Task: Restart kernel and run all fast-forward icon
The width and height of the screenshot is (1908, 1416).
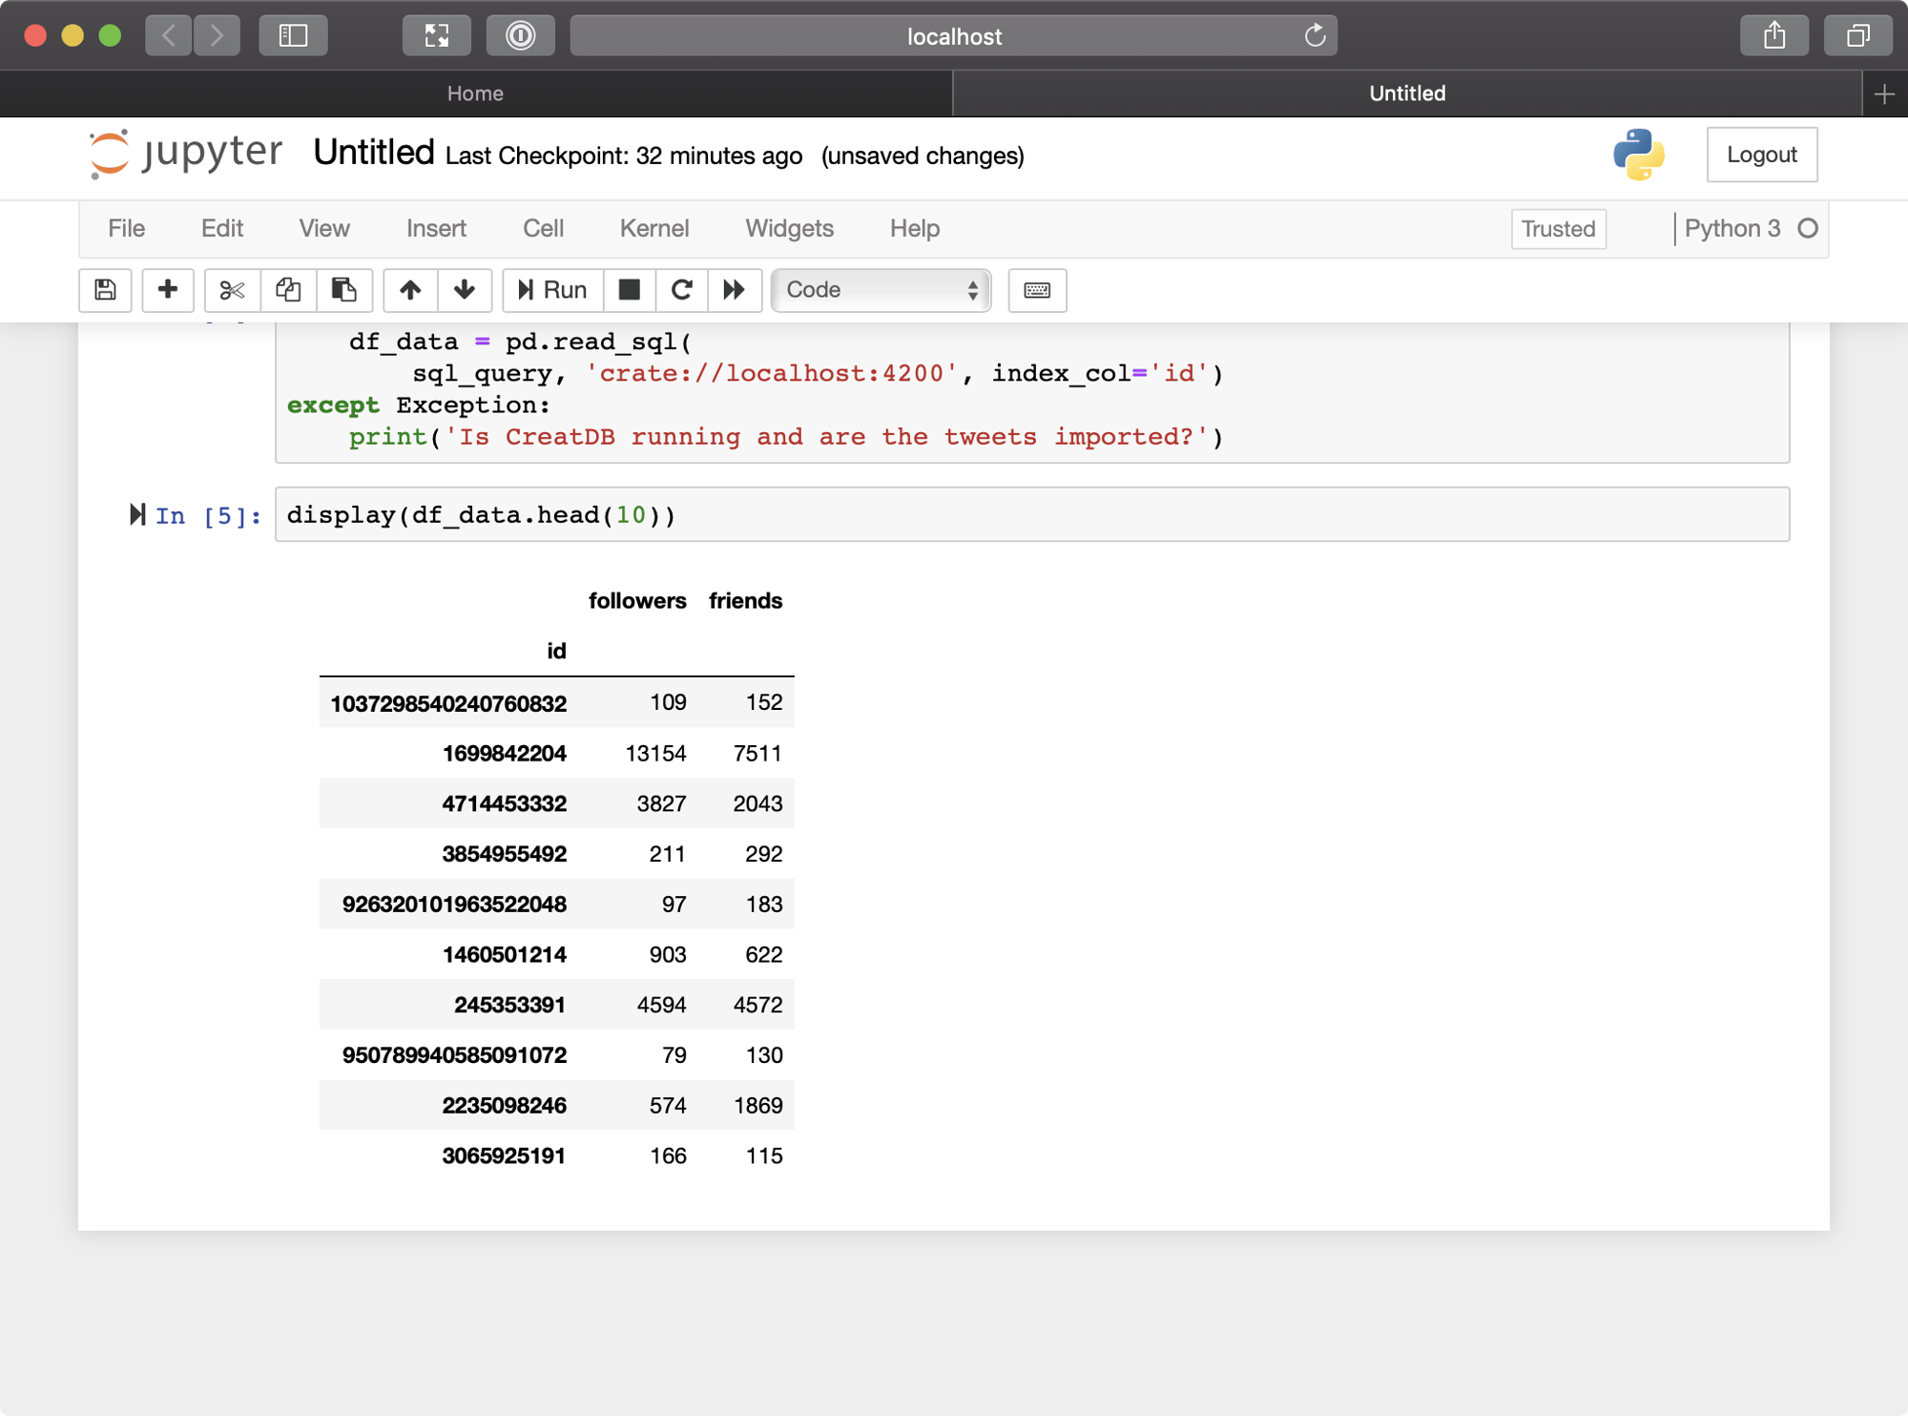Action: click(x=734, y=290)
